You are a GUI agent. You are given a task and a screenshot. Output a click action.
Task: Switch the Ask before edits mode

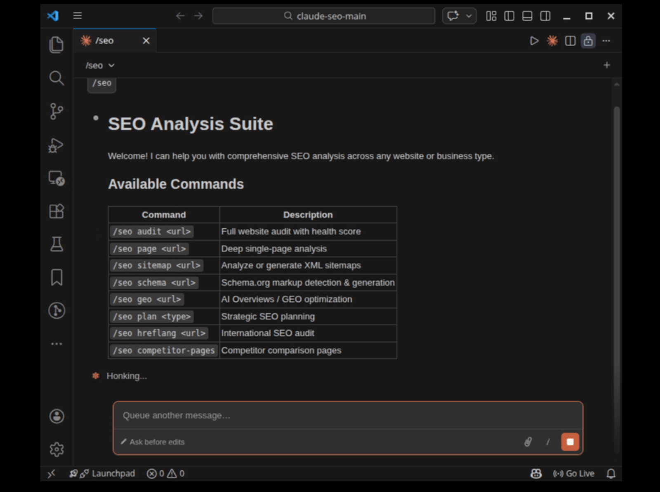[153, 442]
